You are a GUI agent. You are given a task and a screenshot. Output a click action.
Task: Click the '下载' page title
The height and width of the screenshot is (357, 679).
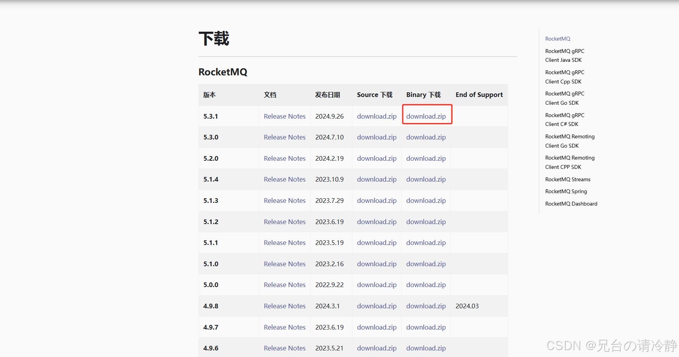point(214,39)
